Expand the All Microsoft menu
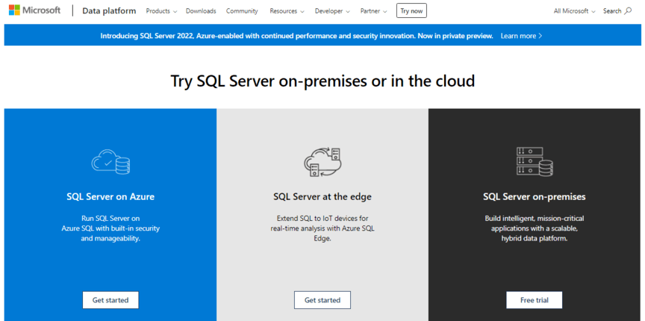Viewport: 645px width, 321px height. pyautogui.click(x=574, y=11)
